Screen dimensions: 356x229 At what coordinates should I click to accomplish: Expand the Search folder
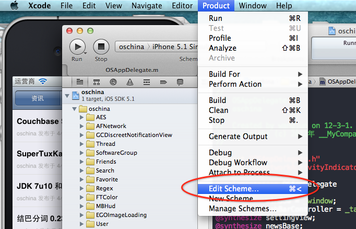click(81, 170)
